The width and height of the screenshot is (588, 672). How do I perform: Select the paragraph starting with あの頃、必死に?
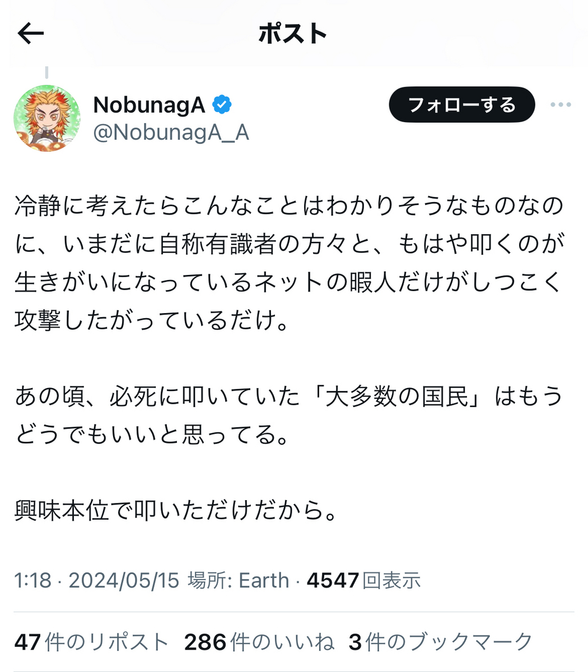[x=289, y=415]
